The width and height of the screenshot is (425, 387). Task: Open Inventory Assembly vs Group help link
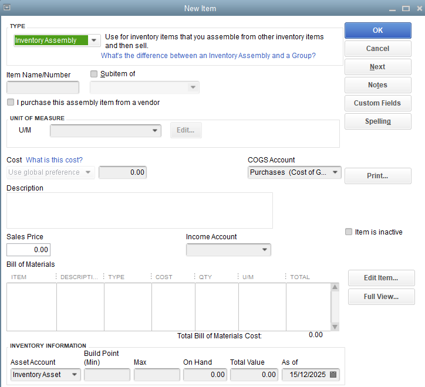(x=208, y=56)
